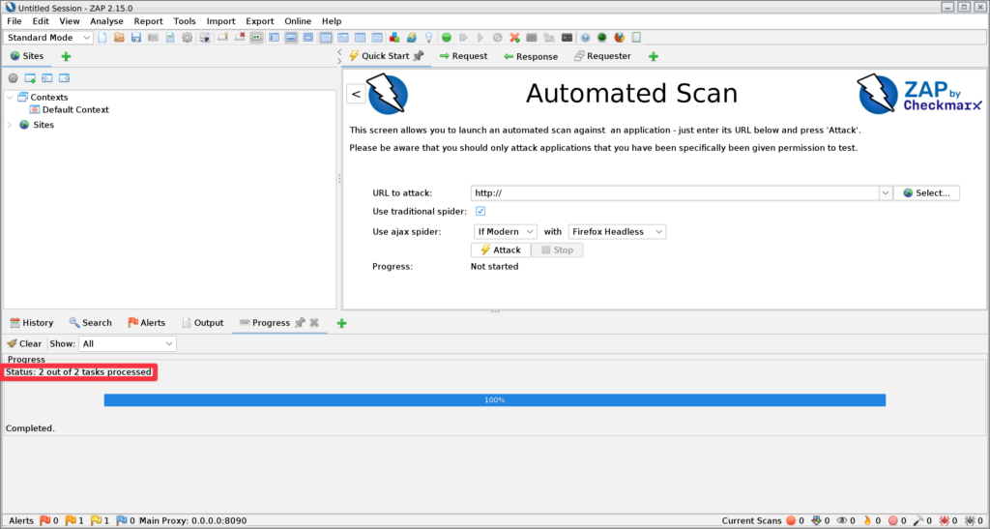Click the blue flag alerts count icon

pyautogui.click(x=122, y=521)
